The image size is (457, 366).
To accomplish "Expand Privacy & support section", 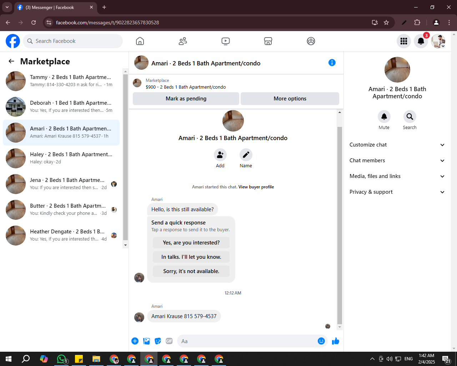I will coord(397,192).
